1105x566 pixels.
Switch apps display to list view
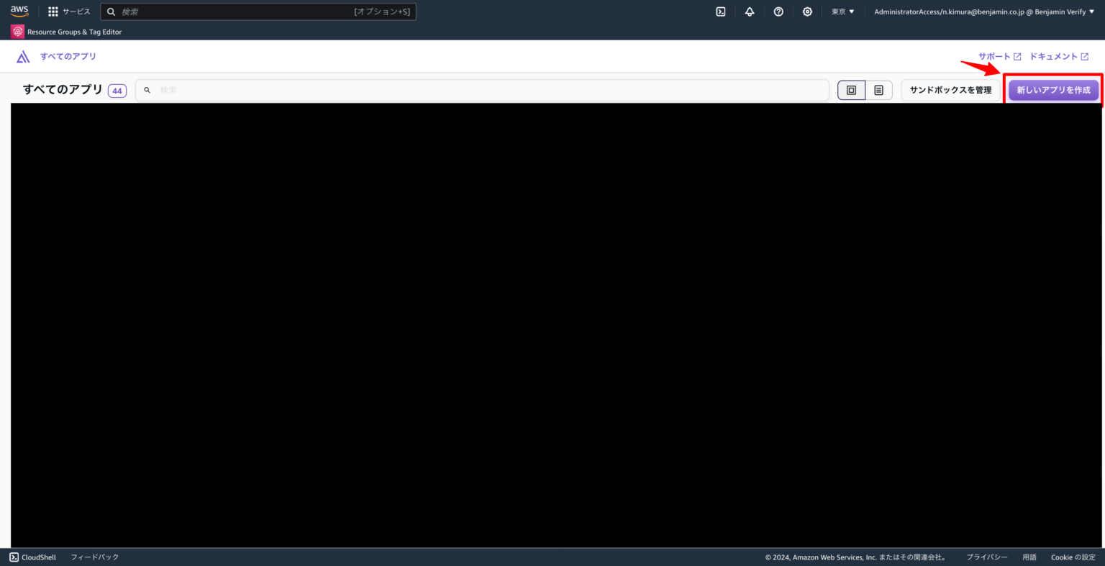click(878, 89)
